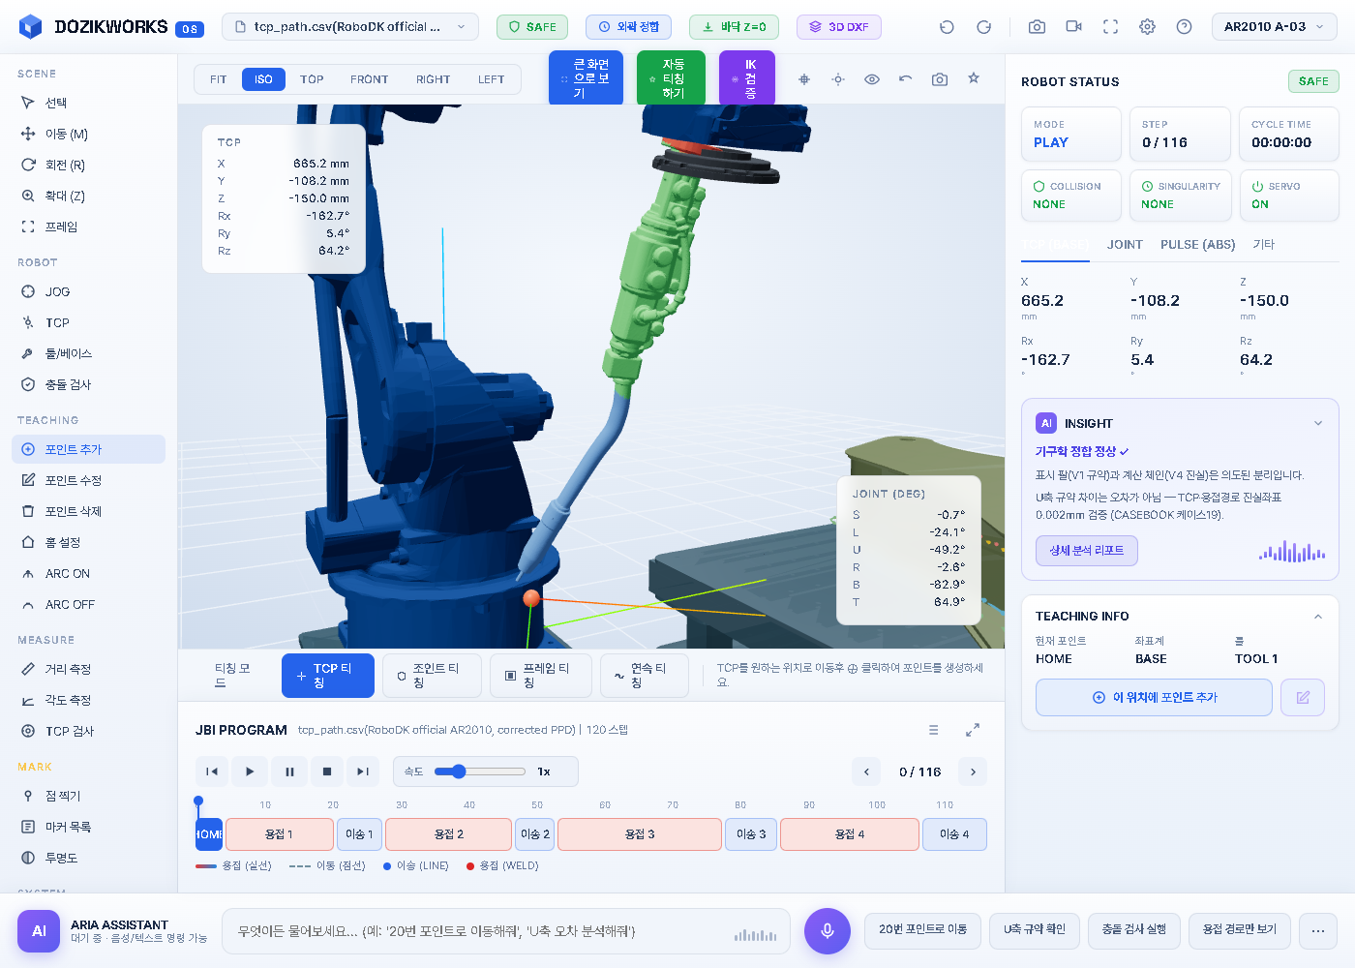Screen dimensions: 1355x968
Task: Enter fullscreen mode via the top bar icon
Action: pyautogui.click(x=1110, y=27)
